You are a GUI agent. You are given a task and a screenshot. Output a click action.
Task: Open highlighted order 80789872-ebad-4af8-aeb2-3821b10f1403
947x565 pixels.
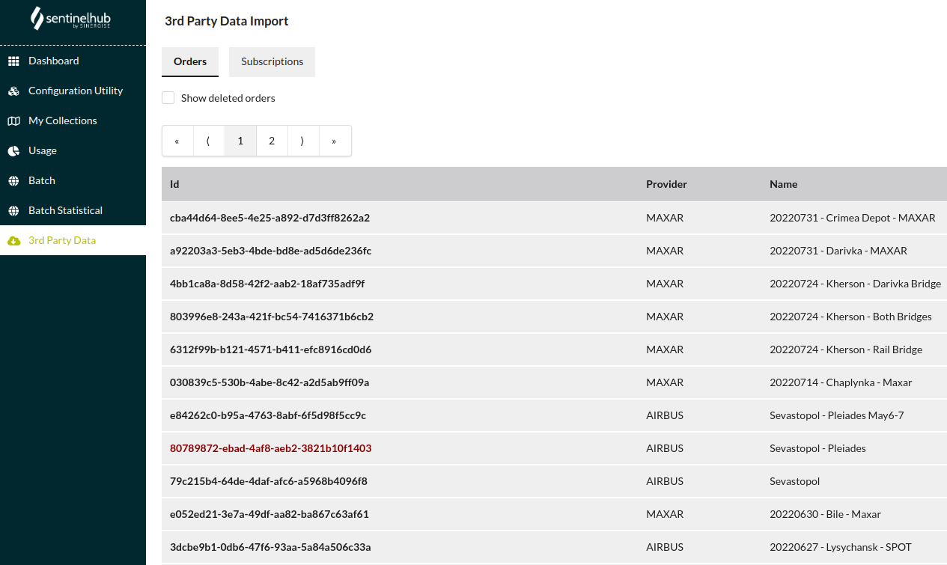270,448
